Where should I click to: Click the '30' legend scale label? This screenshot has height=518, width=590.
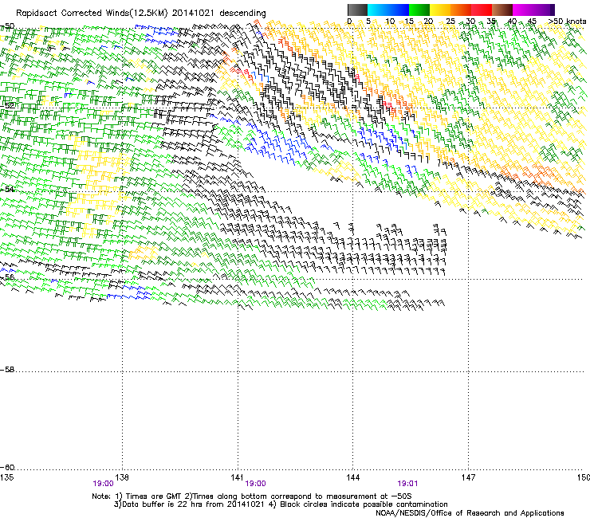[x=470, y=22]
